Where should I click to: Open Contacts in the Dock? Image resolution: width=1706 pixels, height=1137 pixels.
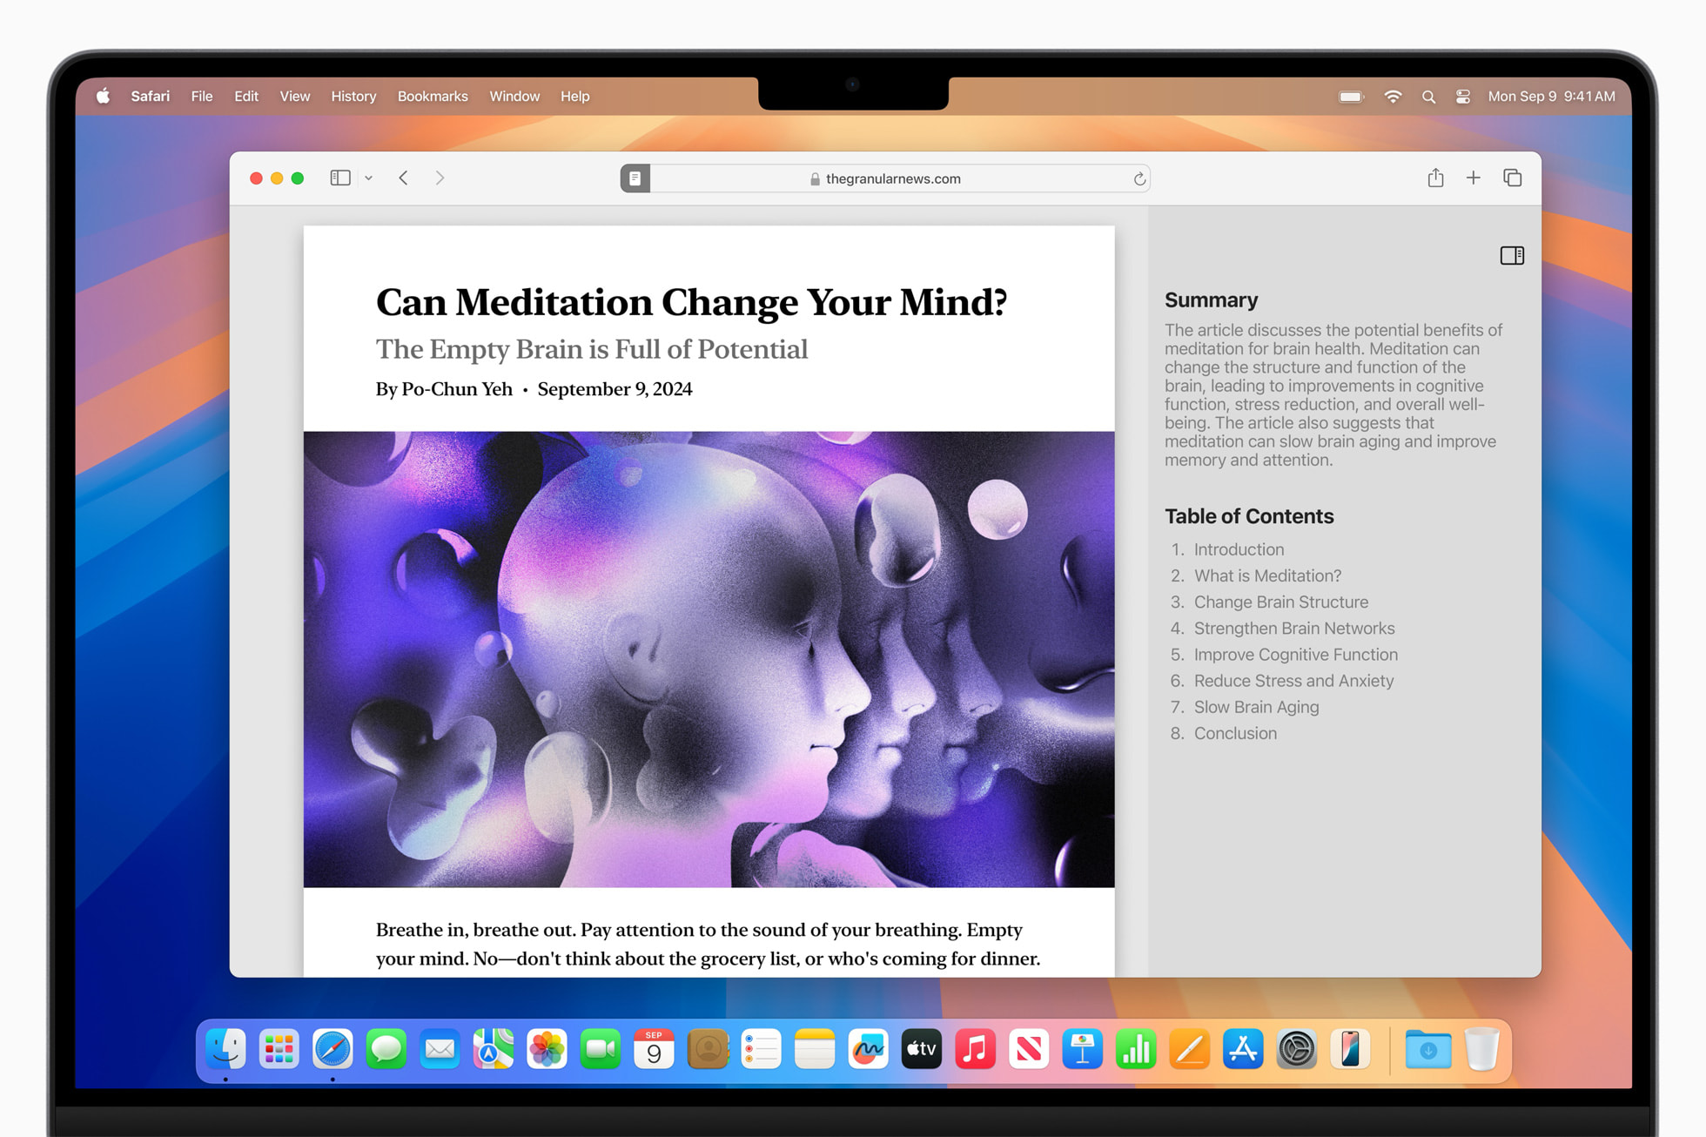(x=708, y=1049)
